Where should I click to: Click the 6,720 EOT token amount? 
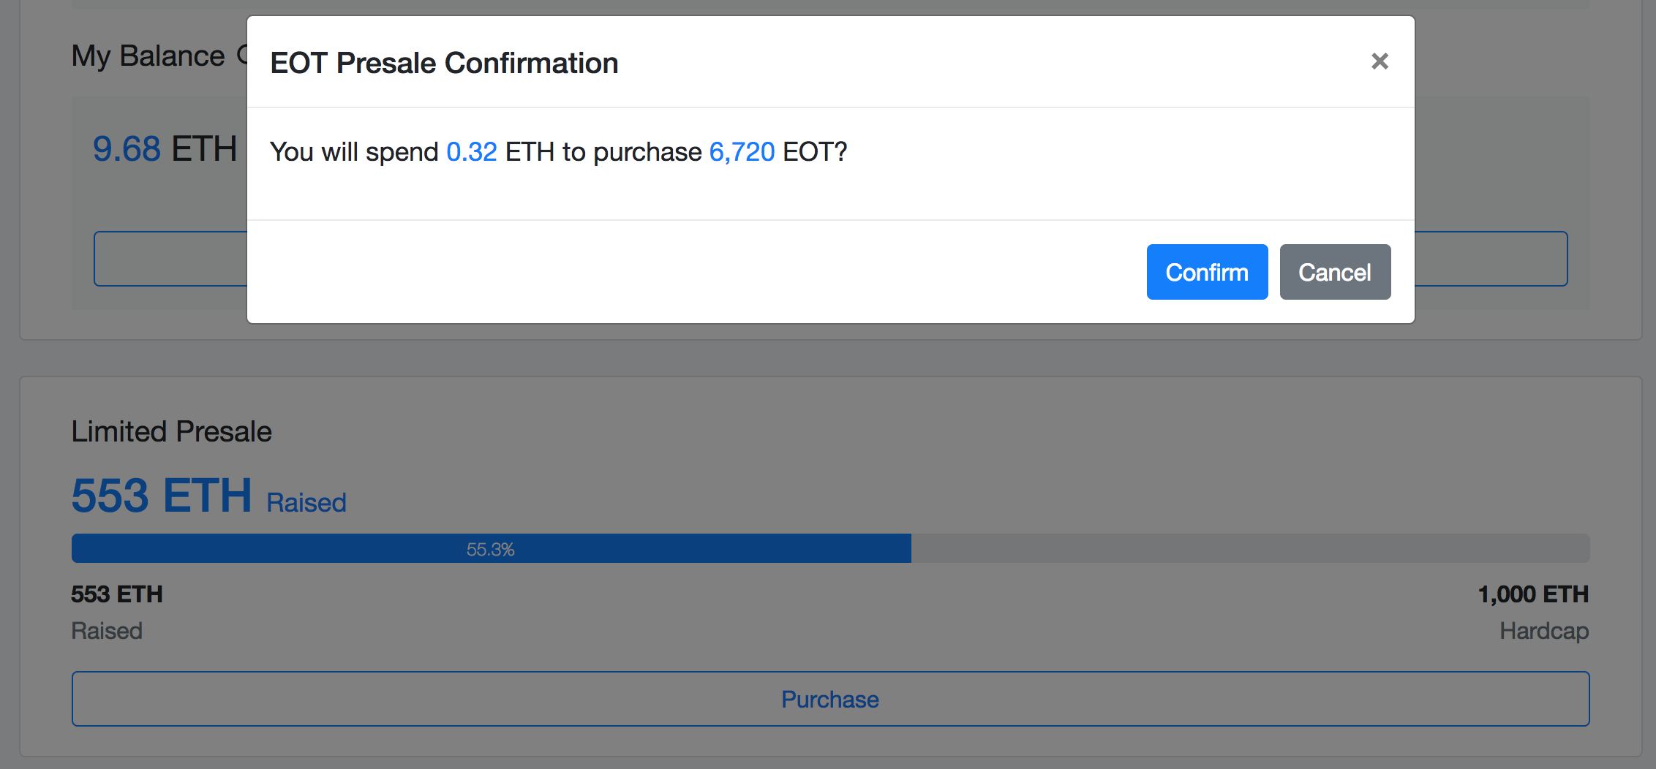[742, 152]
